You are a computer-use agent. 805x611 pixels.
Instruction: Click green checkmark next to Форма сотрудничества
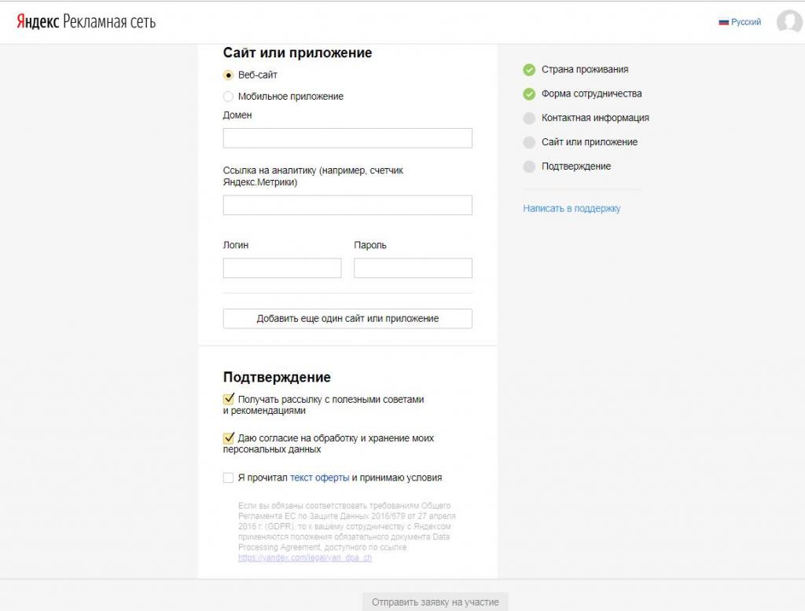click(529, 94)
